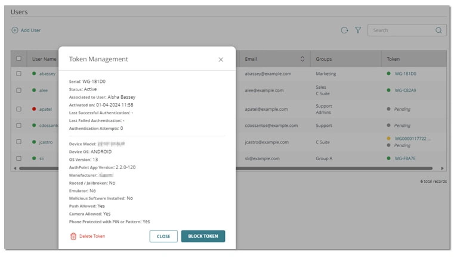This screenshot has width=457, height=268.
Task: Check the box for apatel row
Action: coord(18,109)
